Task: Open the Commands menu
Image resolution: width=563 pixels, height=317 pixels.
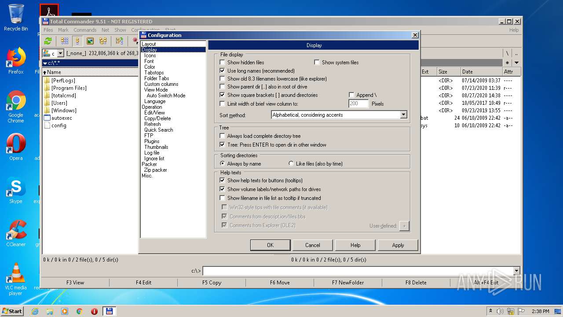Action: pyautogui.click(x=85, y=30)
